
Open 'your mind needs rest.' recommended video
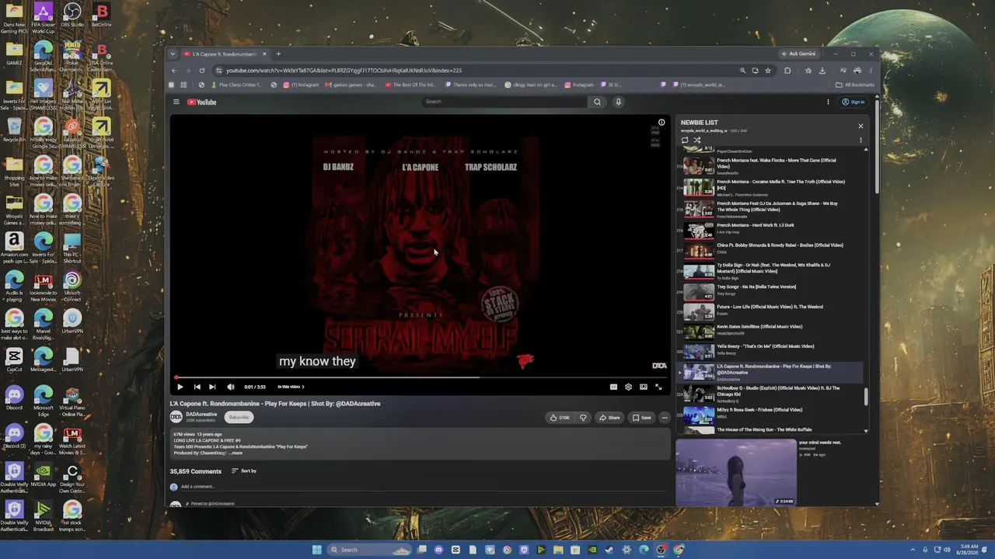[770, 473]
